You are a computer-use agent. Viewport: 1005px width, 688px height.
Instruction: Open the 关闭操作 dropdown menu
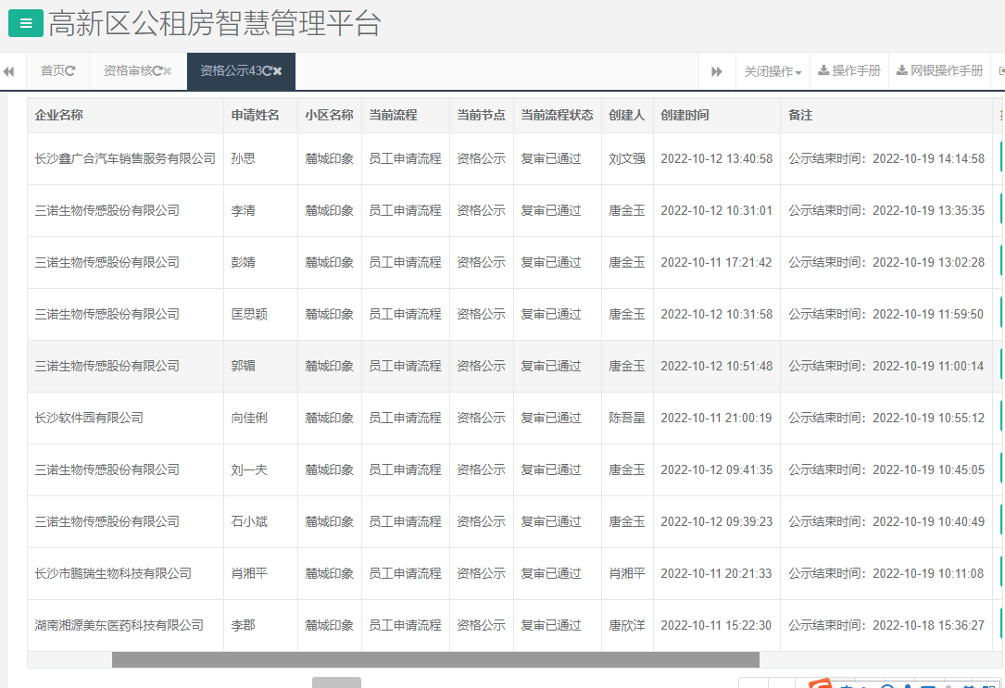(773, 71)
